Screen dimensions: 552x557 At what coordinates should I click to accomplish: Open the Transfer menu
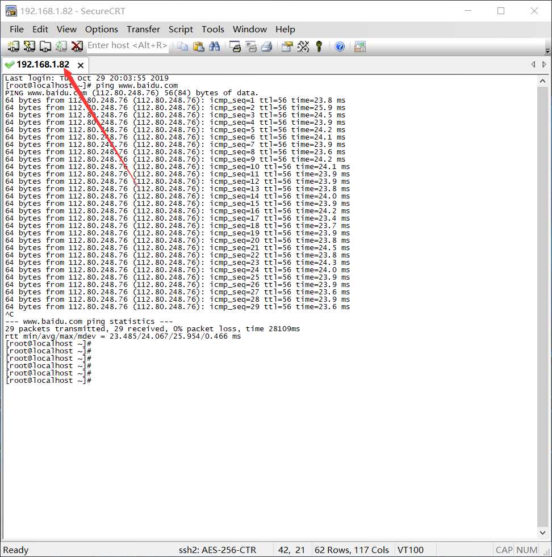click(143, 29)
